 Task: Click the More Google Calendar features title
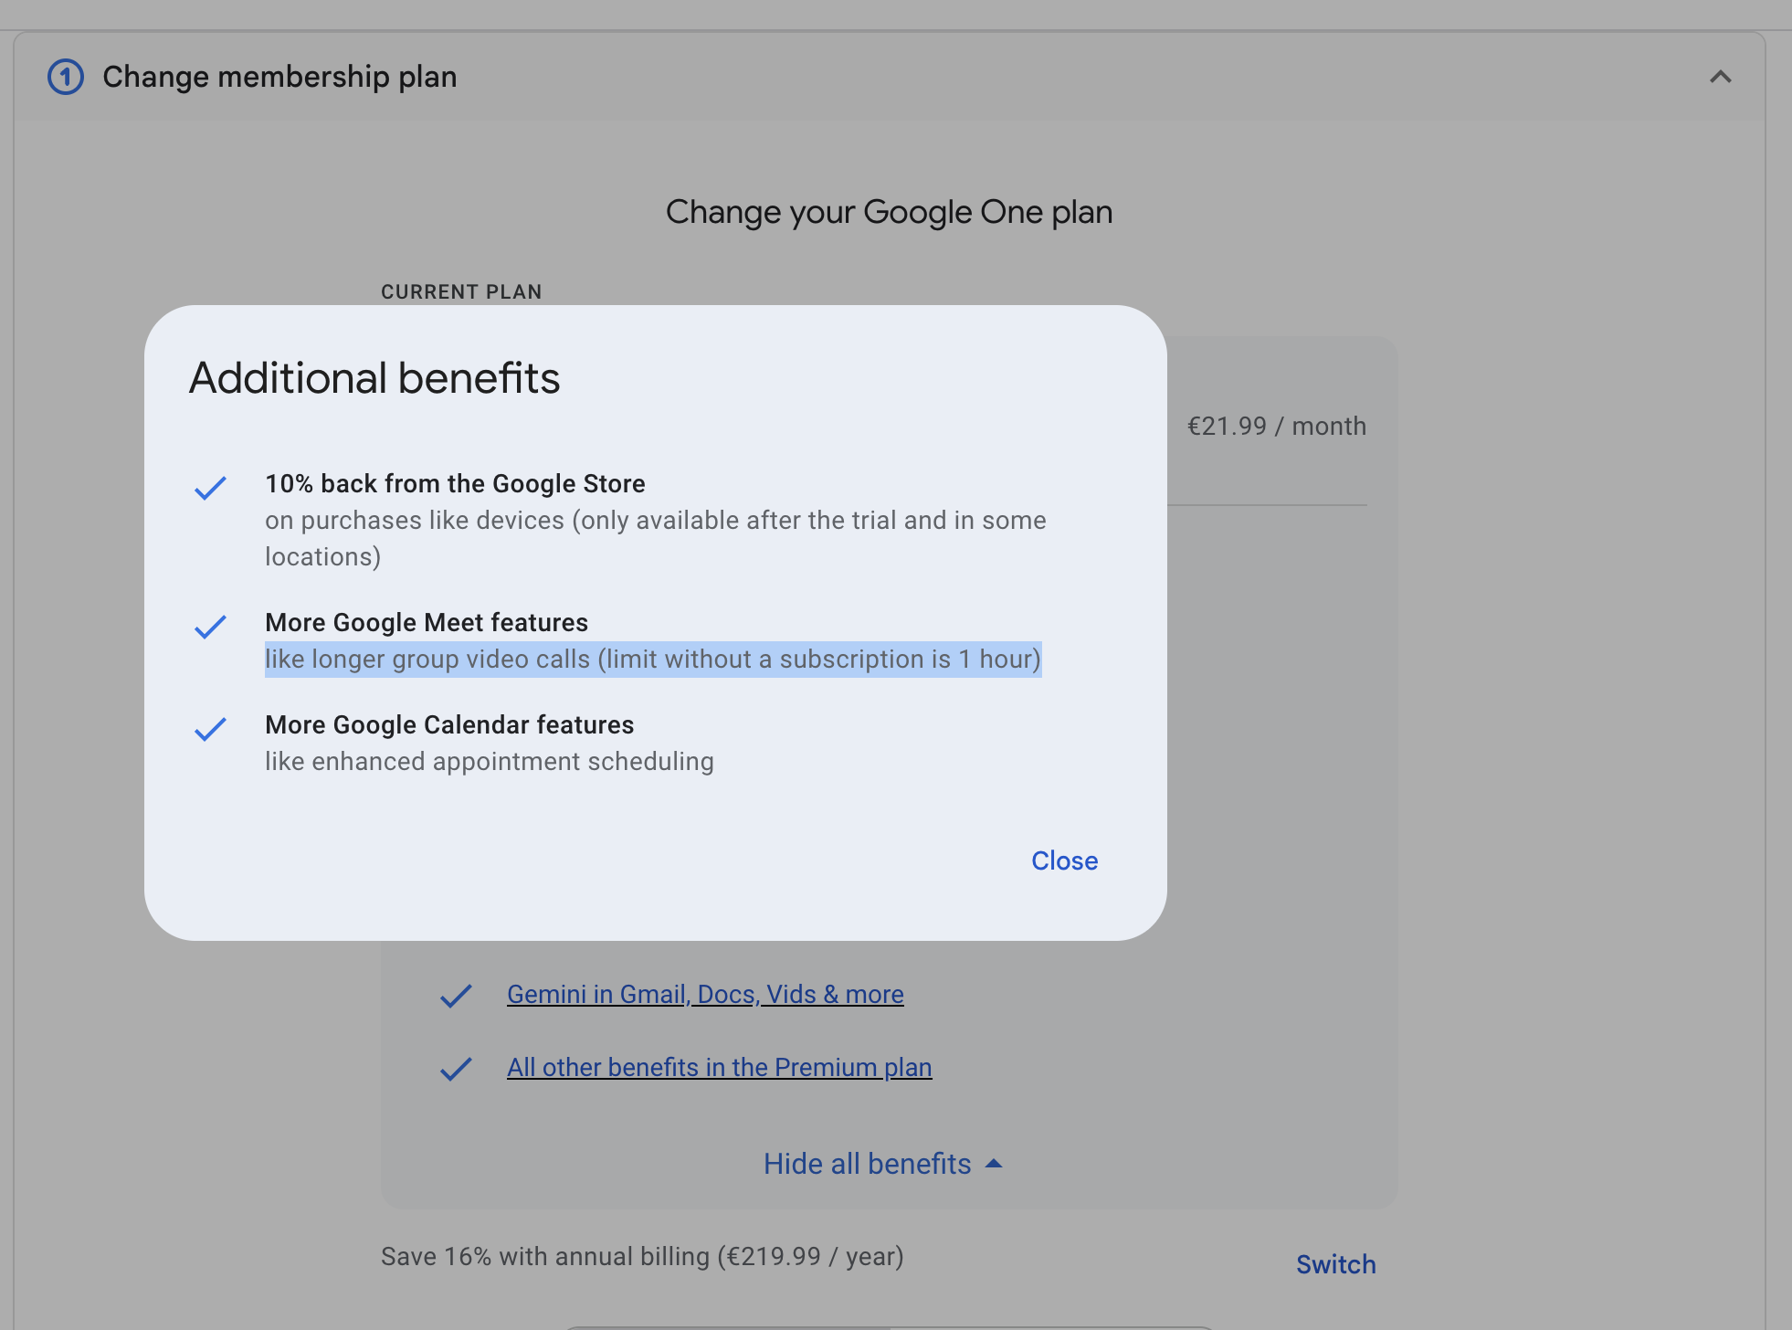pyautogui.click(x=449, y=724)
